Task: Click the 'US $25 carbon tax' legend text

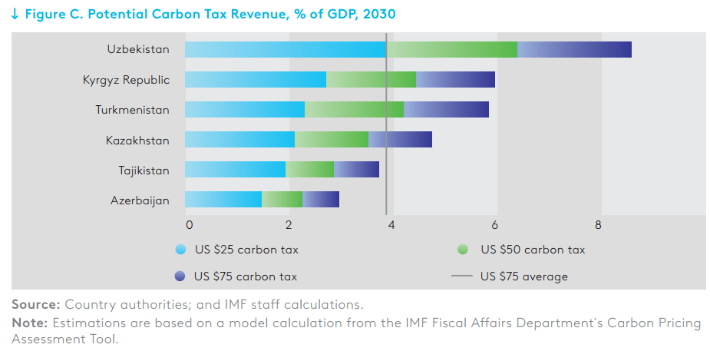Action: [x=247, y=250]
